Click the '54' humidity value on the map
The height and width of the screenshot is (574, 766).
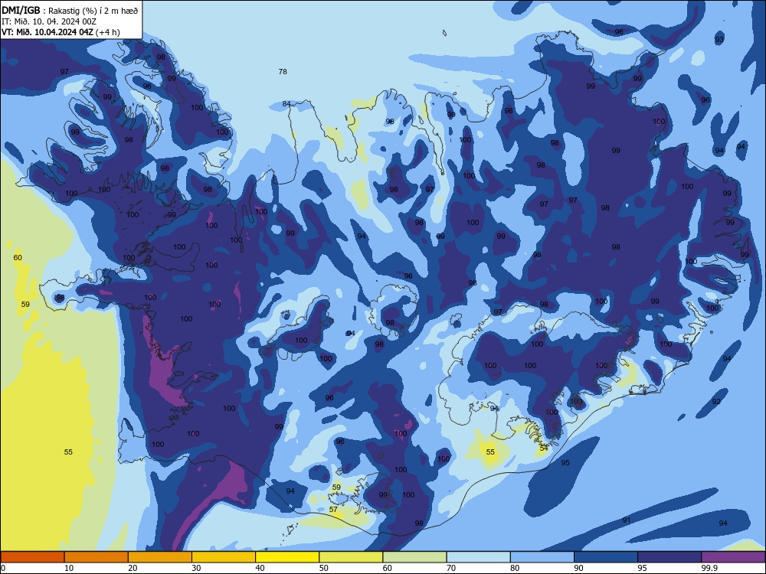point(544,448)
